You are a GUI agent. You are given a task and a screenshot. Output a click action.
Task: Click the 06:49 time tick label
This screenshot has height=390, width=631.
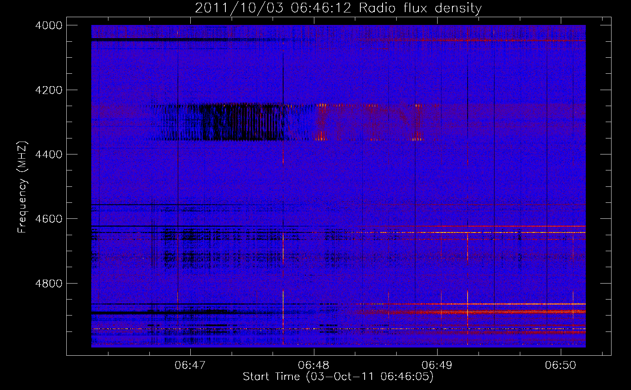pos(437,365)
